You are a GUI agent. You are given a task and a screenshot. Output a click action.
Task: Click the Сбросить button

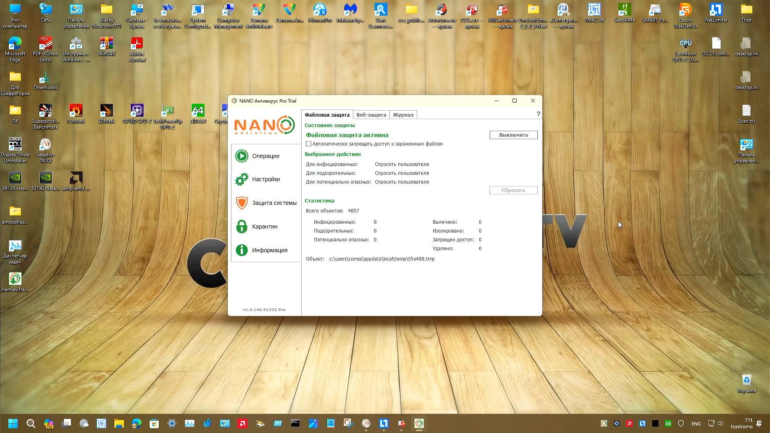pyautogui.click(x=513, y=190)
